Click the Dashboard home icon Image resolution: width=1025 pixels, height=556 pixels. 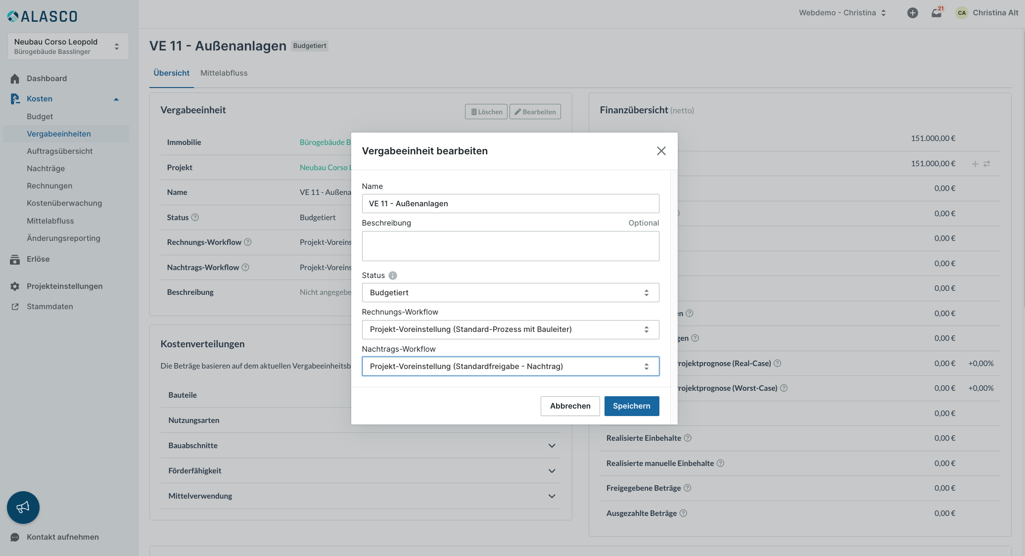point(15,79)
